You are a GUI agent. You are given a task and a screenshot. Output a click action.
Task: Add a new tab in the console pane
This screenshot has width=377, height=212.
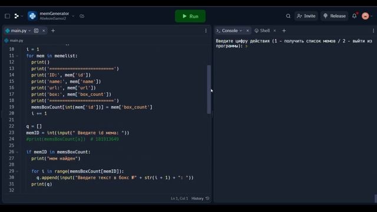coord(284,31)
